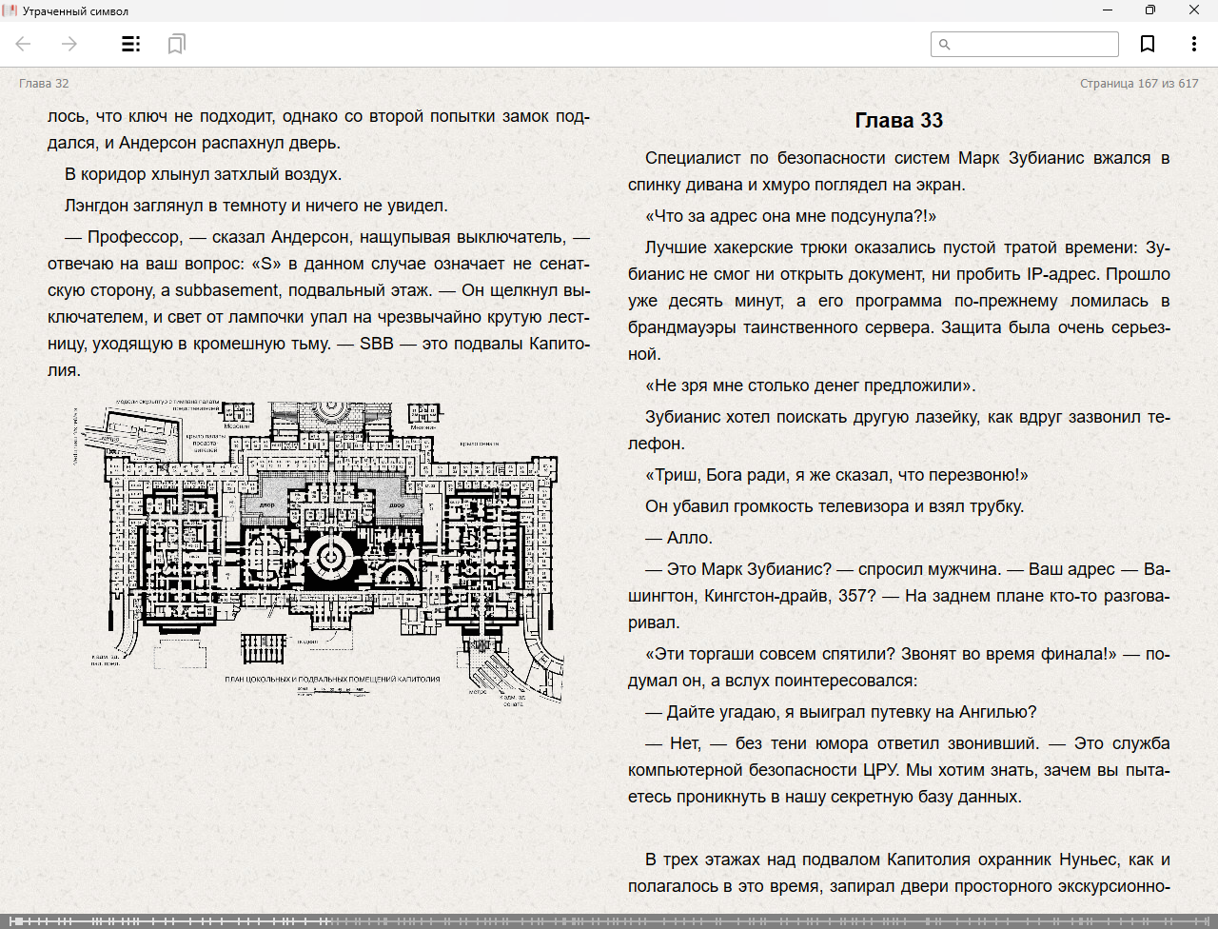Click the paragraph "В коридор хлынул затхлый воздух."
1218x929 pixels.
pos(203,174)
